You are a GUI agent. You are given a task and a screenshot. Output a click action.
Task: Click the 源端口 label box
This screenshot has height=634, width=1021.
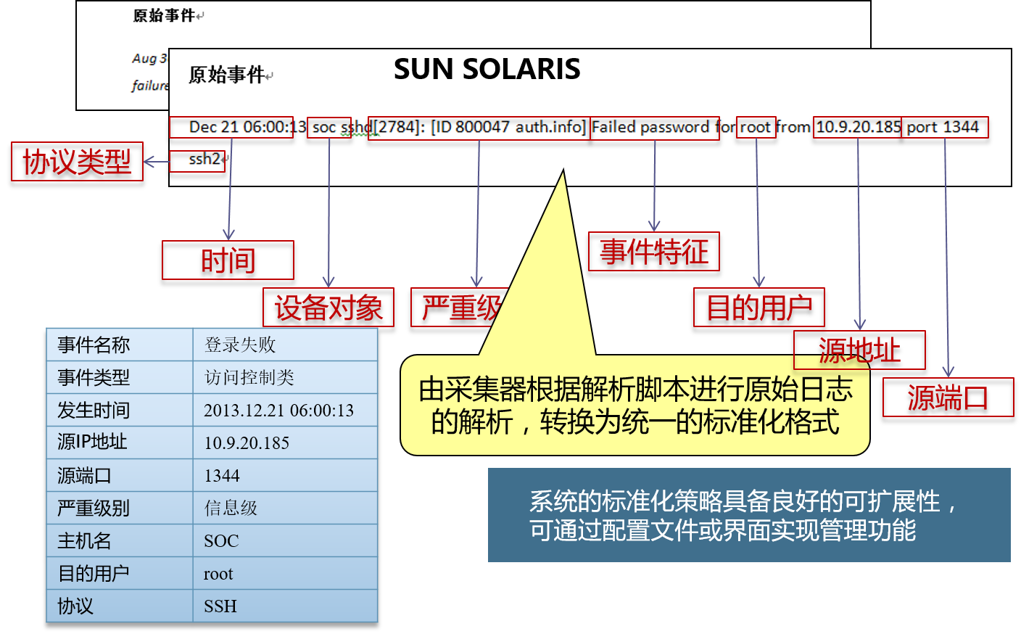click(948, 398)
